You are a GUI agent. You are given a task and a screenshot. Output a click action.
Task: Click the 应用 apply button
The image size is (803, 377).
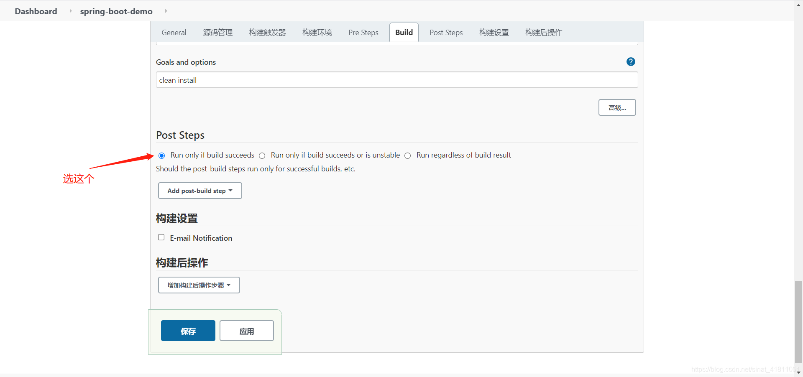point(247,331)
